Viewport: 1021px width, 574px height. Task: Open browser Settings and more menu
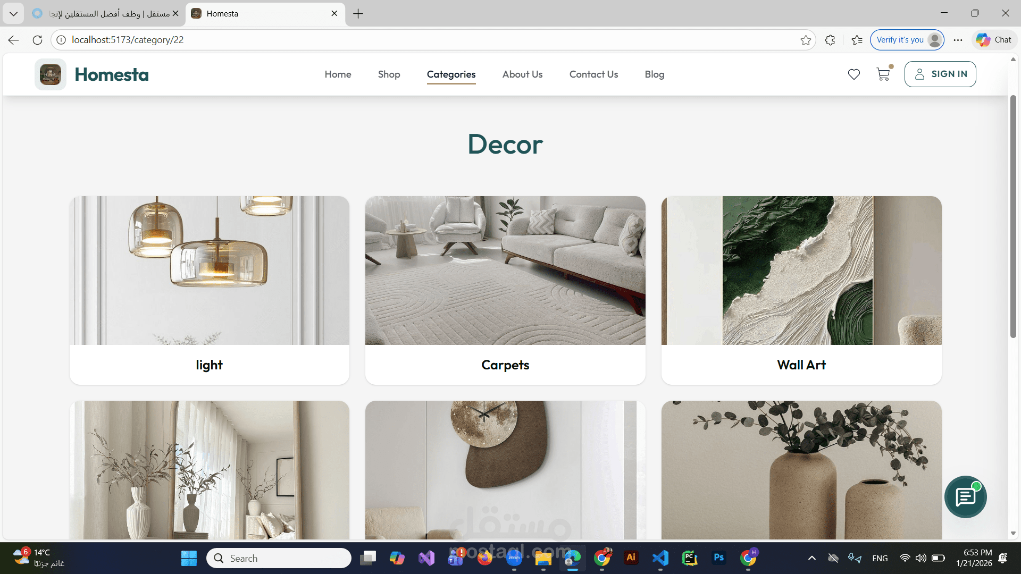958,40
